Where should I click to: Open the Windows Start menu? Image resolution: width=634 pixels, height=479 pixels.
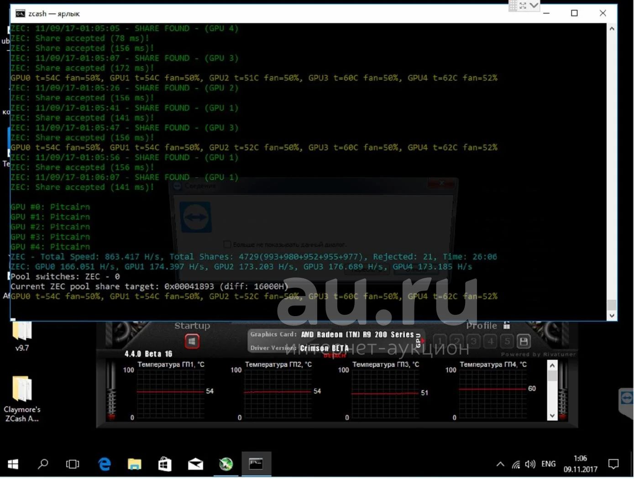click(13, 464)
